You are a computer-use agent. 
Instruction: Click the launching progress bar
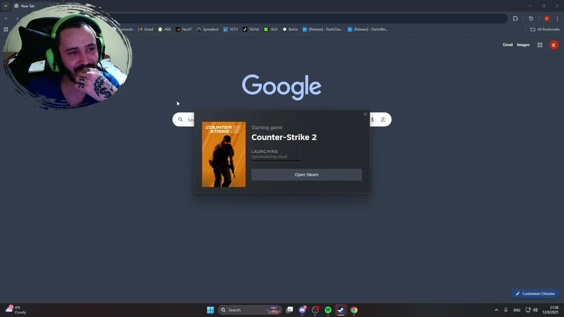coord(277,161)
